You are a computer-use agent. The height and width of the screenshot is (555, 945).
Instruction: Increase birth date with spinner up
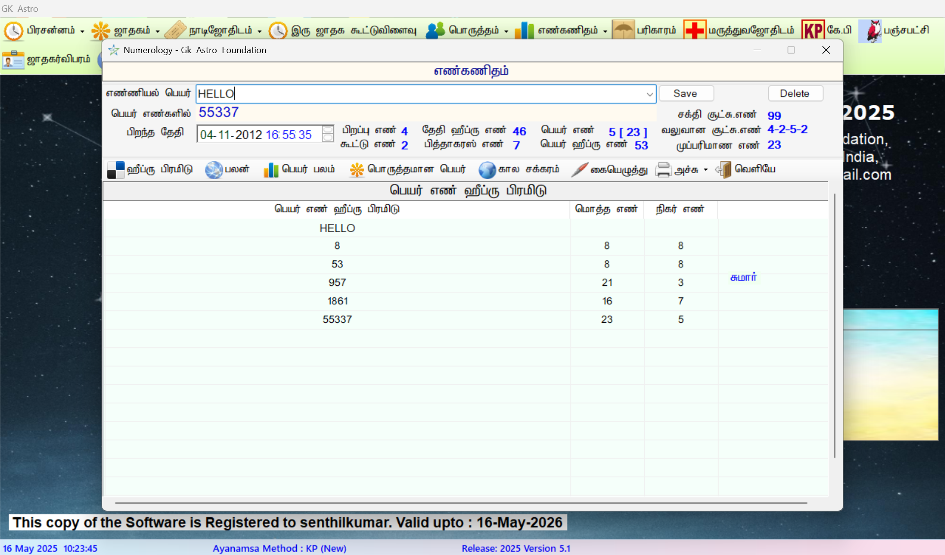pos(328,129)
